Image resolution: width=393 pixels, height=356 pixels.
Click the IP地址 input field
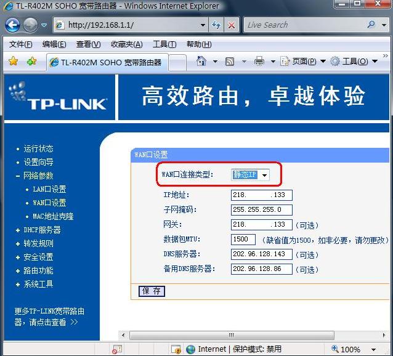click(261, 195)
